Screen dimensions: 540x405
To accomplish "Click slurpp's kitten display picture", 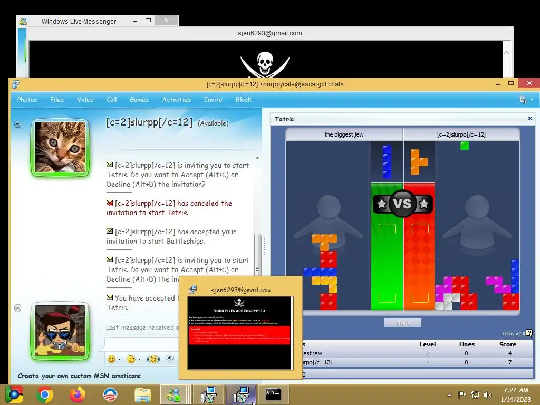I will tap(60, 148).
